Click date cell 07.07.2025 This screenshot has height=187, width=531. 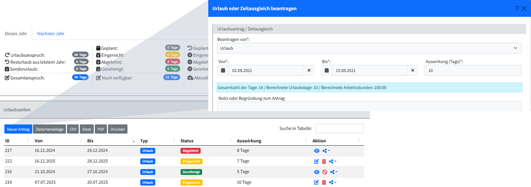(45, 182)
